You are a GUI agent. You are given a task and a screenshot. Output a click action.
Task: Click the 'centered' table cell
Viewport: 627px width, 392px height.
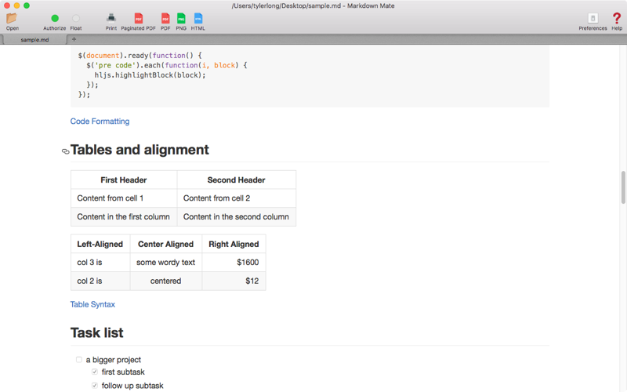tap(166, 281)
